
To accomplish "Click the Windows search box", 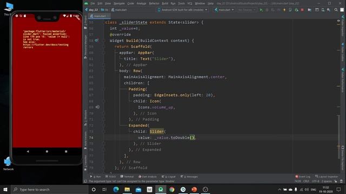I will point(49,189).
